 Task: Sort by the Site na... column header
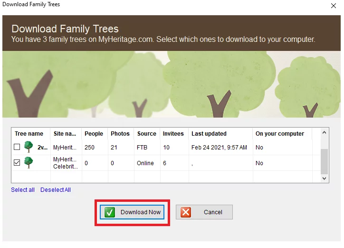tap(66, 134)
